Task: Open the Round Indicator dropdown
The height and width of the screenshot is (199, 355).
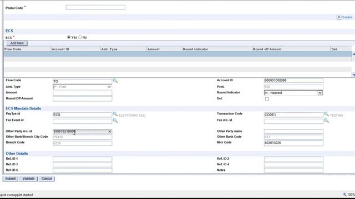Action: coord(293,93)
